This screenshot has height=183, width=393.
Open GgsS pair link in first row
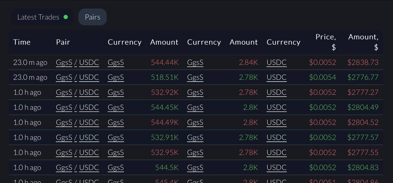(64, 63)
